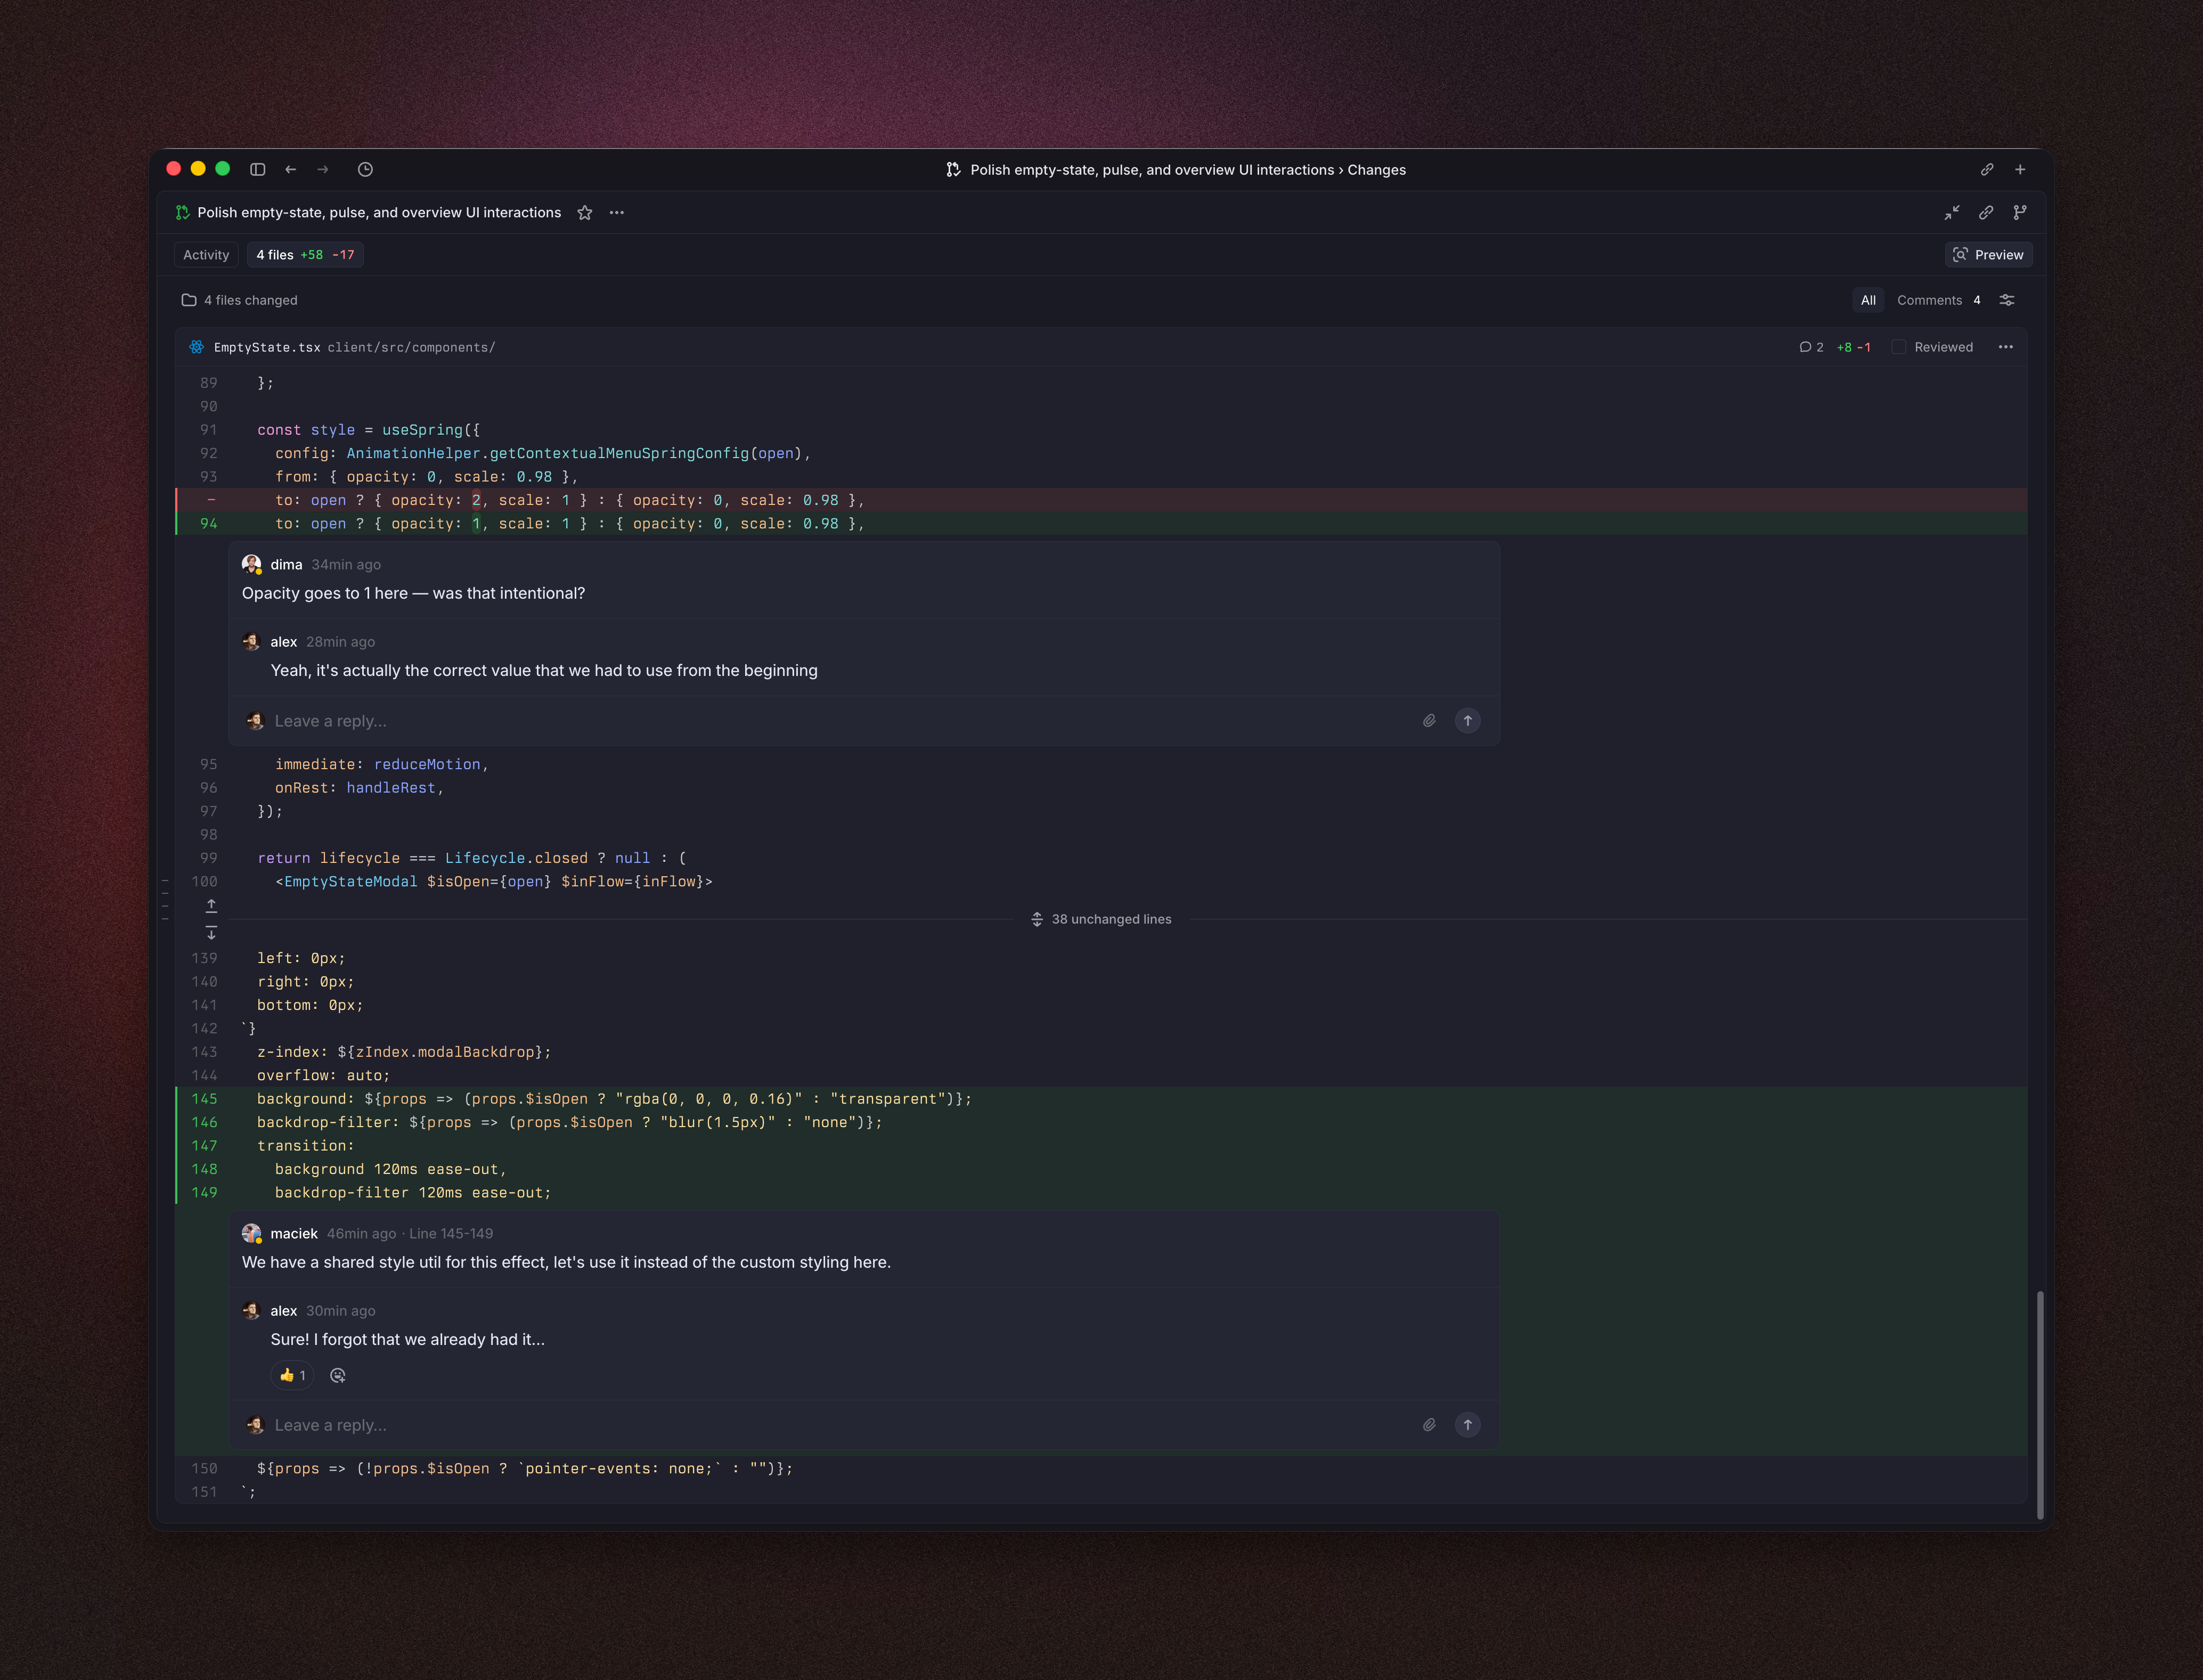Open the diff display settings sliders icon
Screen dimensions: 2203x1680
tap(2007, 300)
